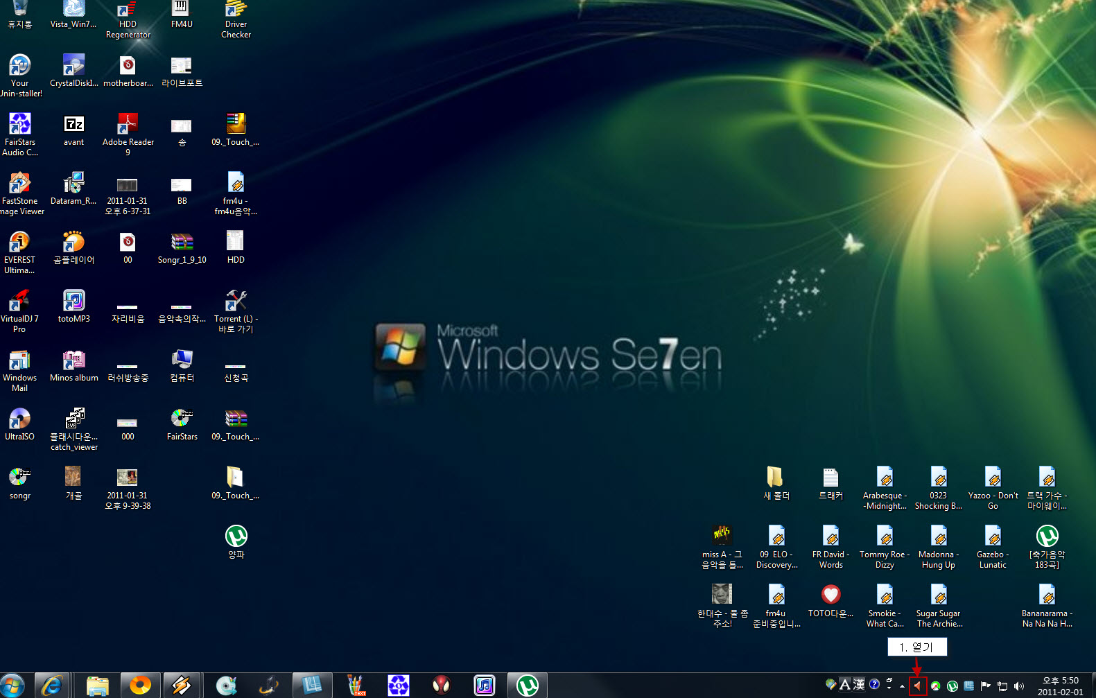Screen dimensions: 1096x698
Task: Click the Windows Start button
Action: point(12,686)
